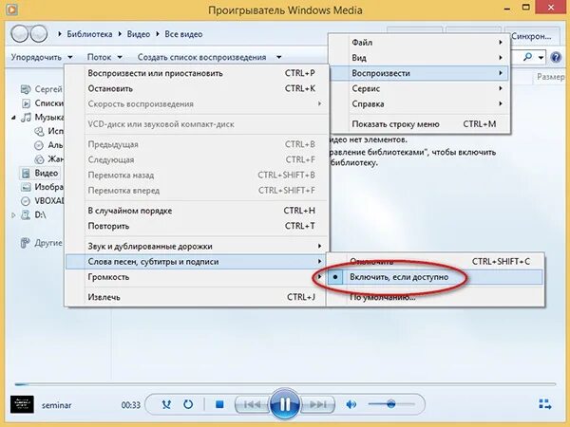
Task: Click the Windows Media Player title bar icon
Action: coord(11,9)
